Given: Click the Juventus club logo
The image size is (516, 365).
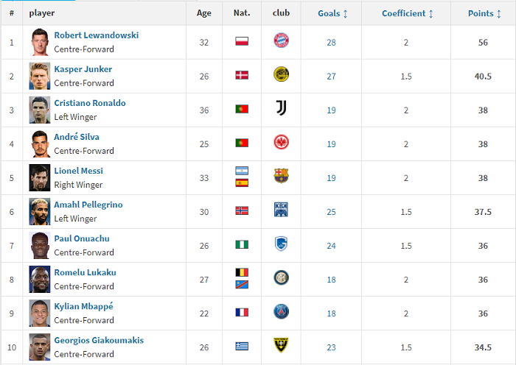Looking at the screenshot, I should [x=281, y=109].
